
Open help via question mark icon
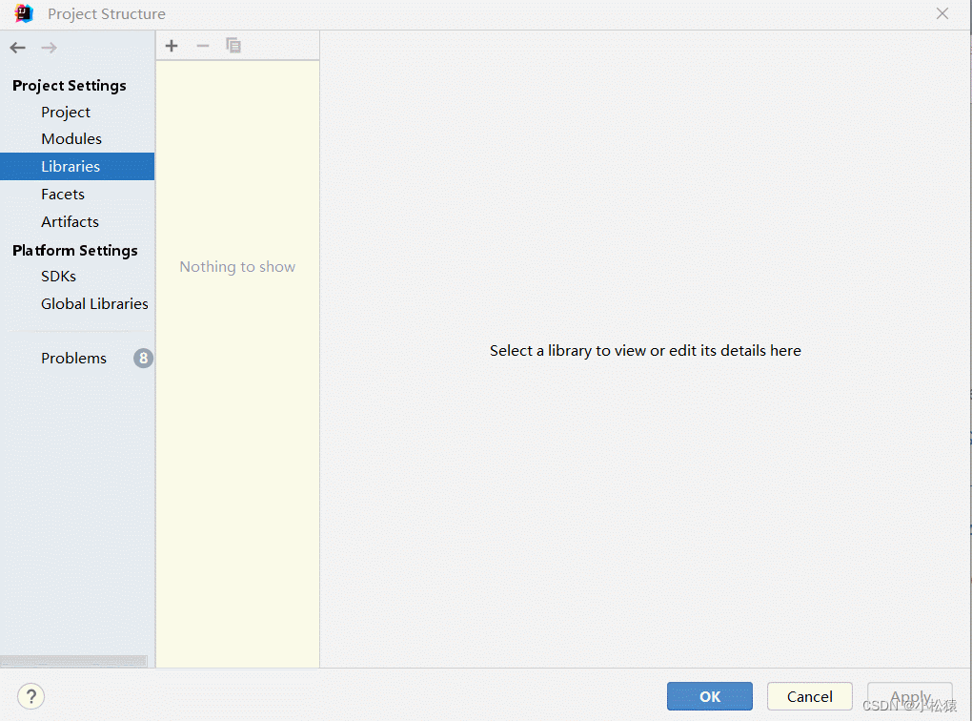click(x=31, y=696)
